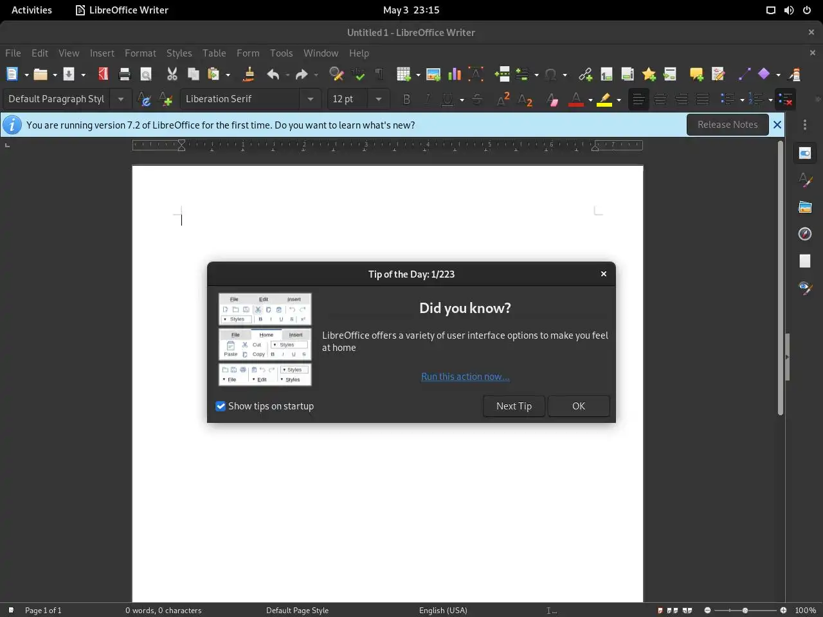
Task: Click the Cut scissors icon
Action: [172, 75]
